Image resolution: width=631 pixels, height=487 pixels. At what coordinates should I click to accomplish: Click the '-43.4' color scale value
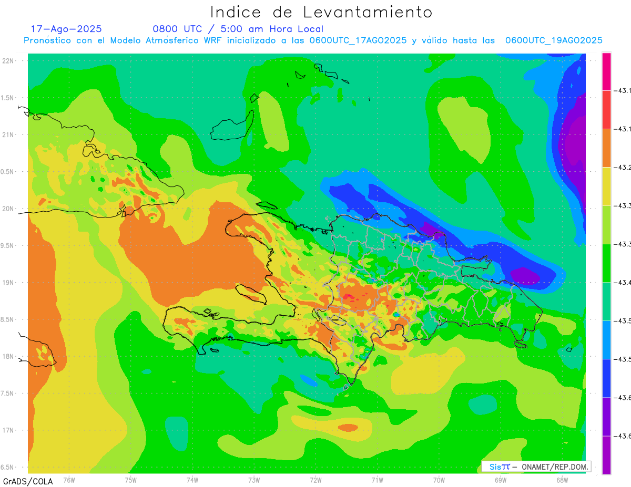pyautogui.click(x=623, y=283)
